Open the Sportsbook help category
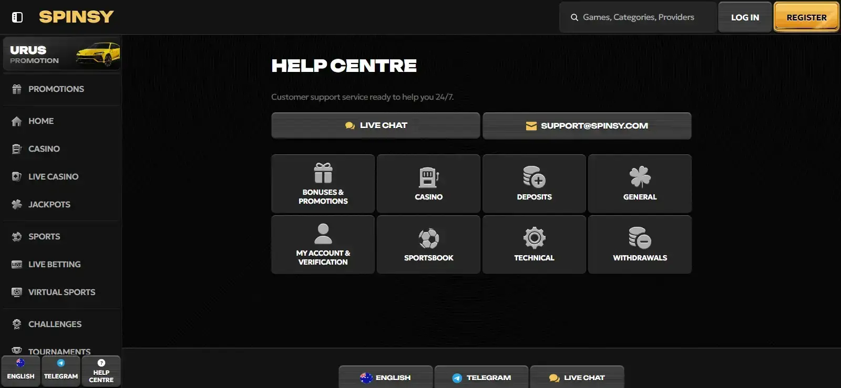Viewport: 841px width, 388px height. (429, 245)
